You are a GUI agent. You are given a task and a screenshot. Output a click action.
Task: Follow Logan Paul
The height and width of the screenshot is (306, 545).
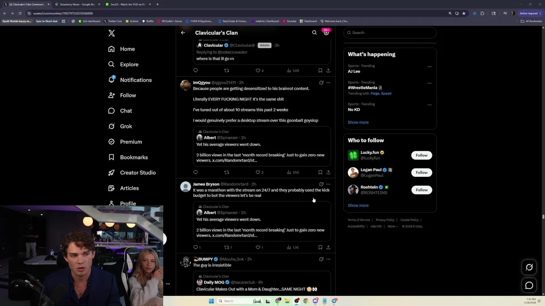point(422,172)
